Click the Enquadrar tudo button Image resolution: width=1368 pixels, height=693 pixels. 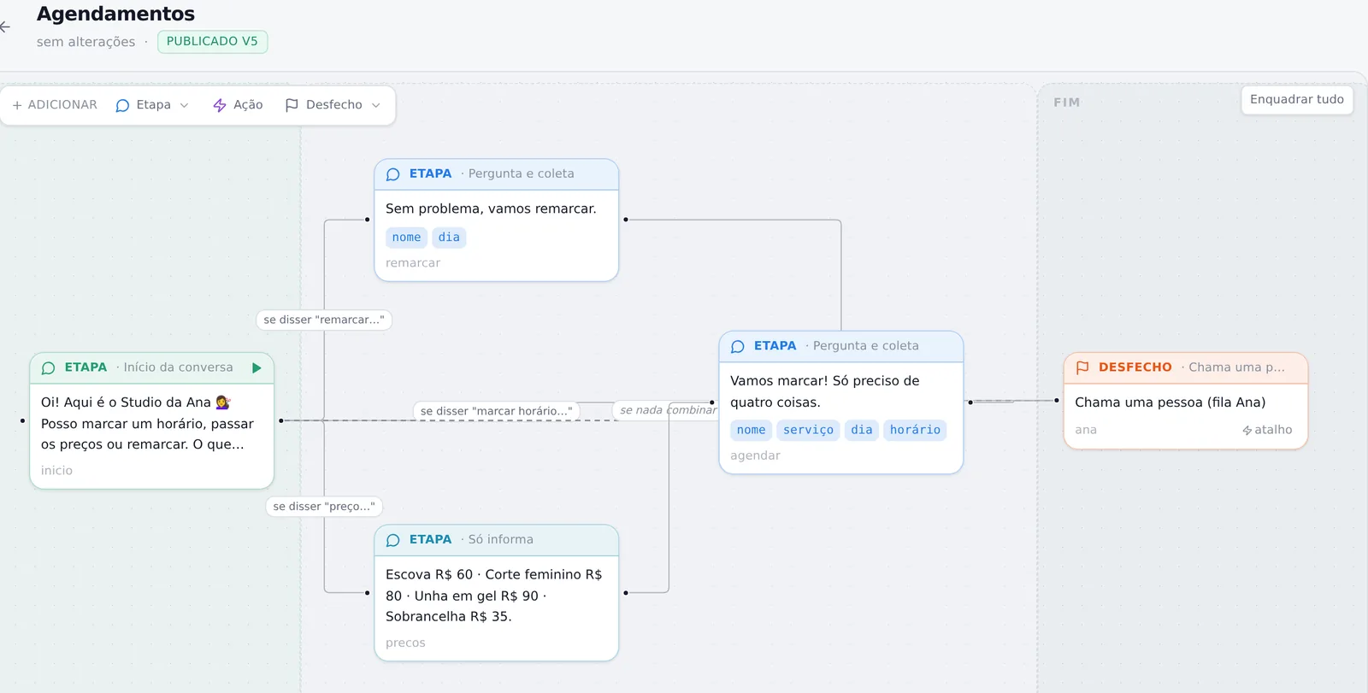1297,99
